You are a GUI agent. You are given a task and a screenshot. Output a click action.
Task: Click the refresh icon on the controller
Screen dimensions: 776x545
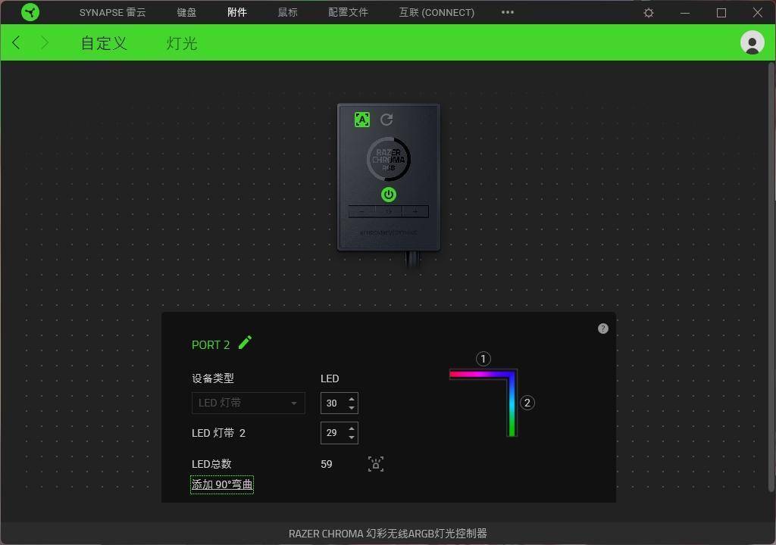coord(386,120)
